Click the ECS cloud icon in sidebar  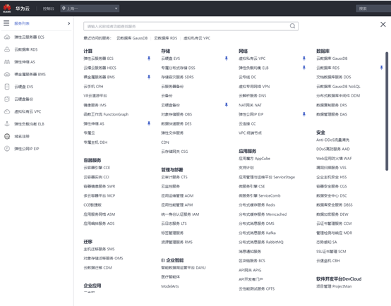(7, 37)
